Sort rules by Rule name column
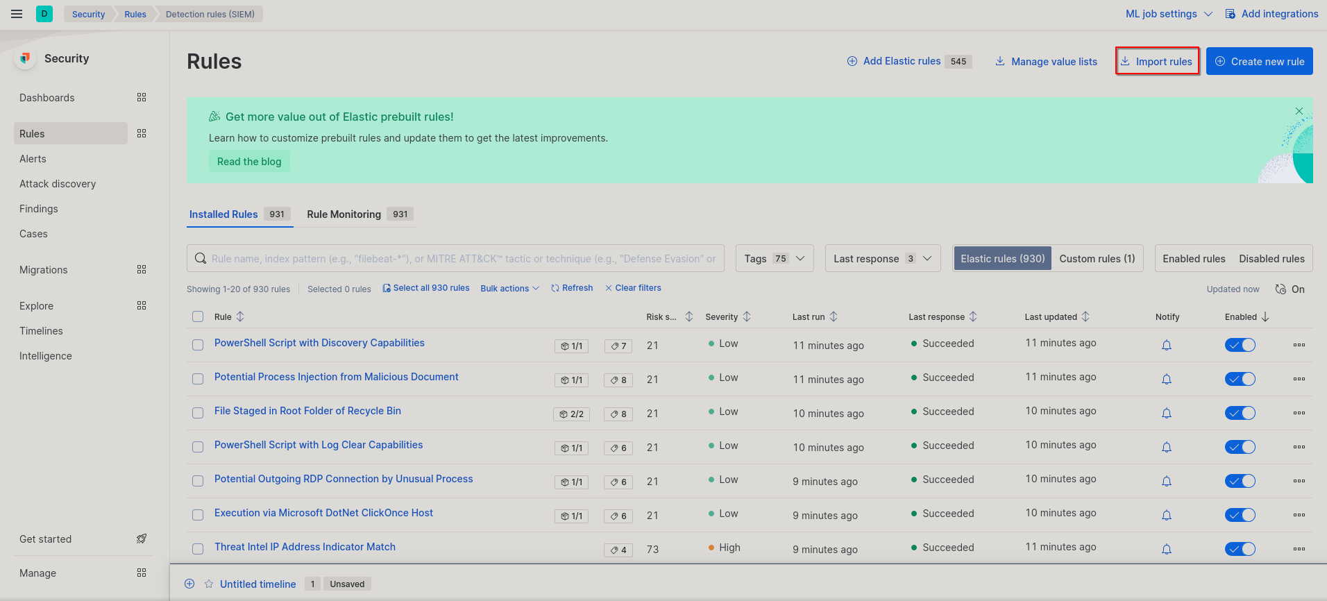The width and height of the screenshot is (1327, 601). coord(229,316)
